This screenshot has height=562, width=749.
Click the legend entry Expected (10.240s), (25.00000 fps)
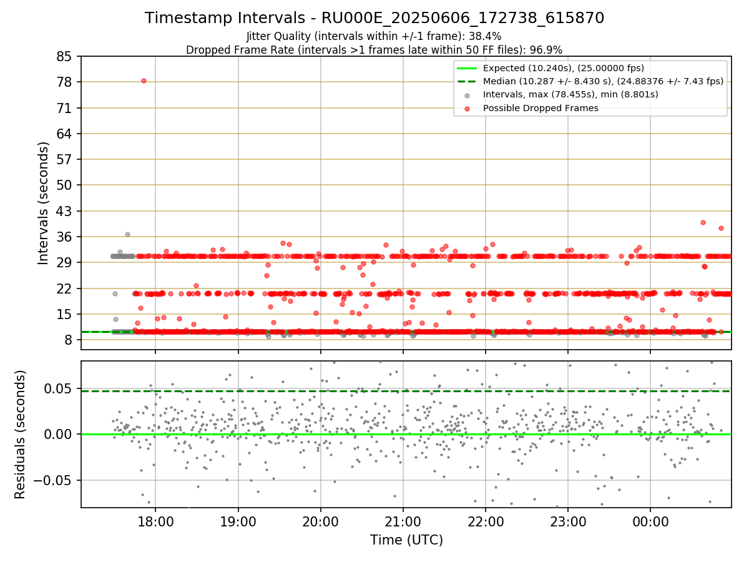tap(564, 68)
